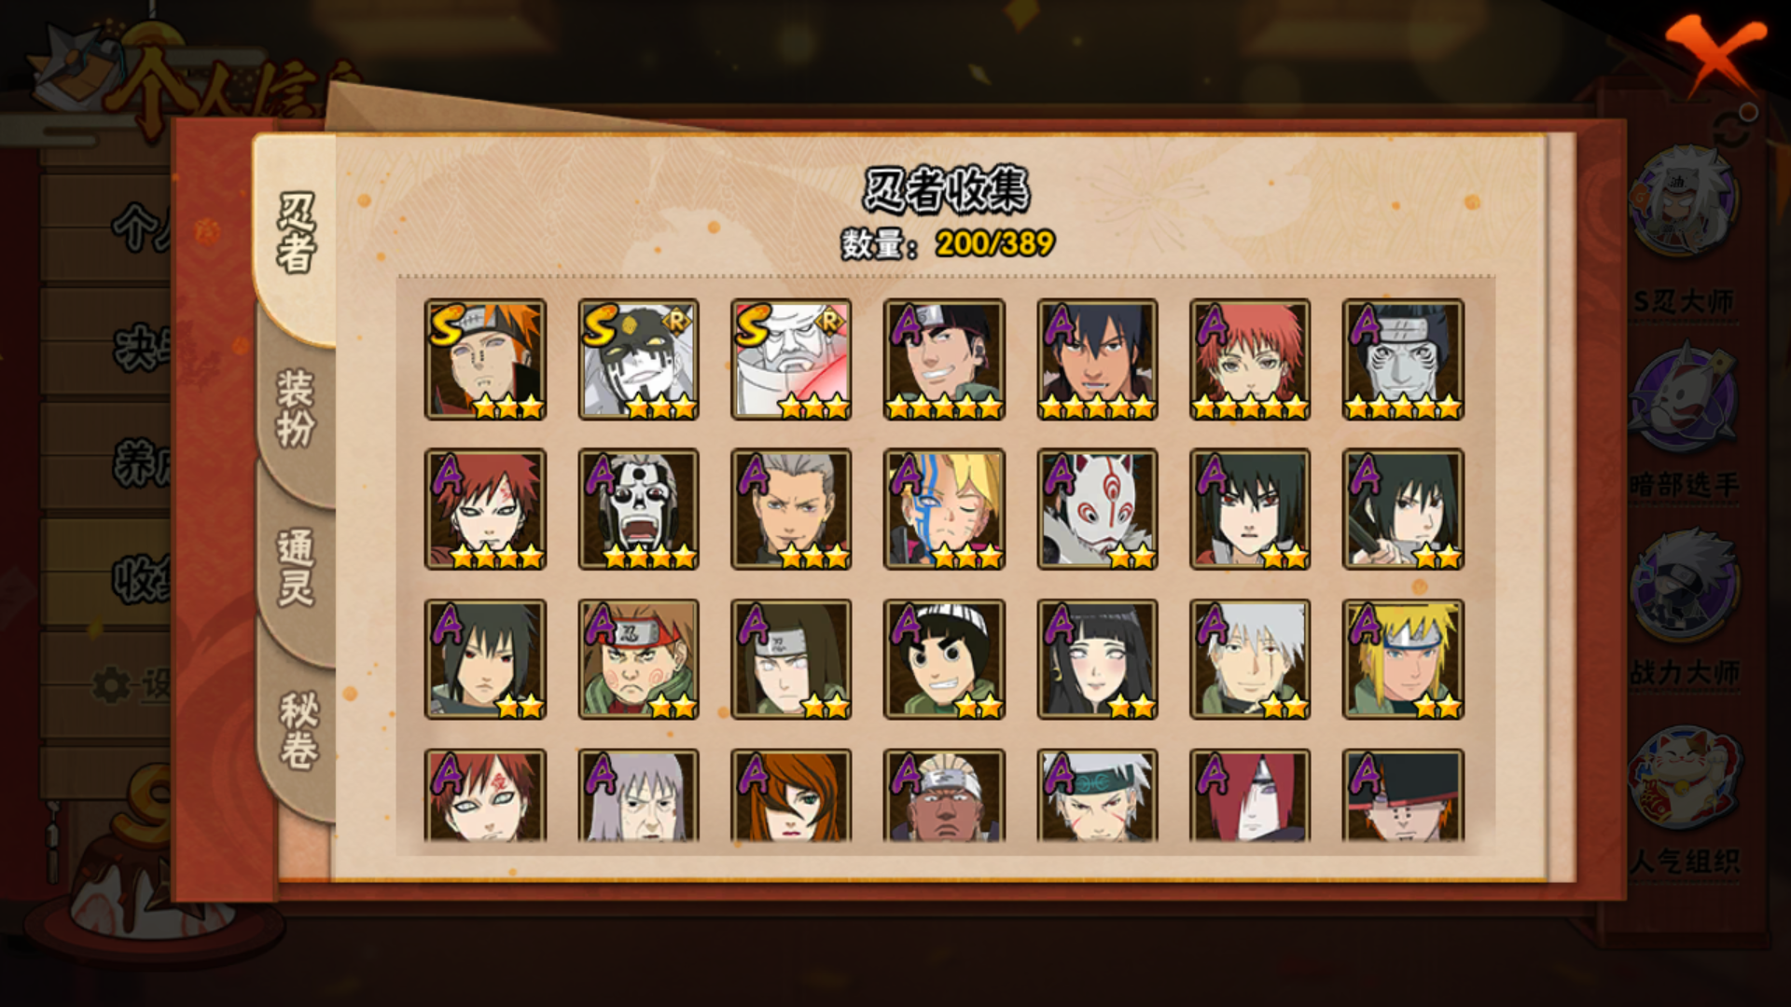Select the Hidan skull-face four-star portrait
The height and width of the screenshot is (1007, 1791).
coord(638,509)
